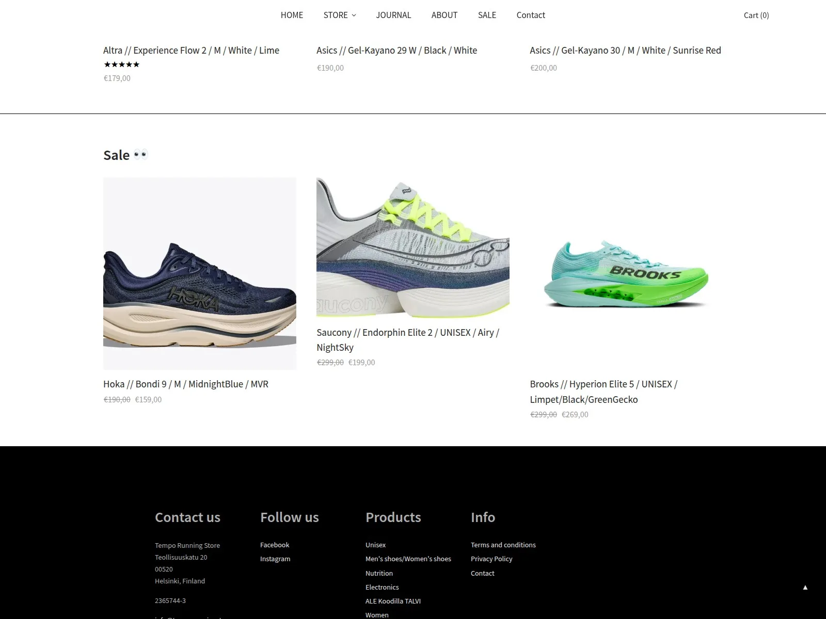The image size is (826, 619).
Task: Click the €159,00 Hoka sale price
Action: 148,399
